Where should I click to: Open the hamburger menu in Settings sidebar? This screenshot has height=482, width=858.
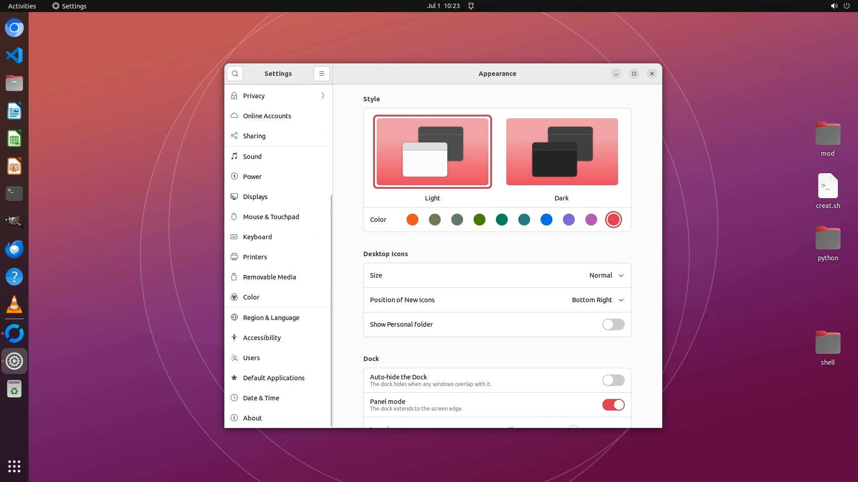(x=321, y=74)
